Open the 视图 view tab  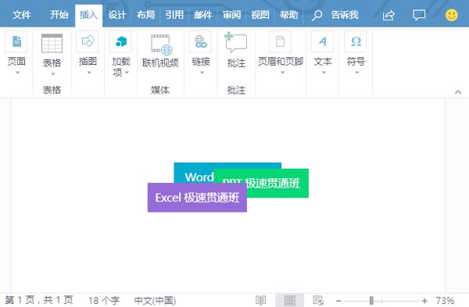260,15
